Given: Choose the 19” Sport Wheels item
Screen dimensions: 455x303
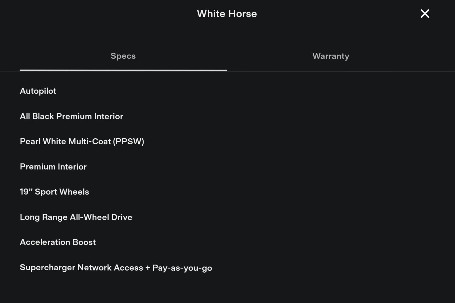Looking at the screenshot, I should [54, 192].
